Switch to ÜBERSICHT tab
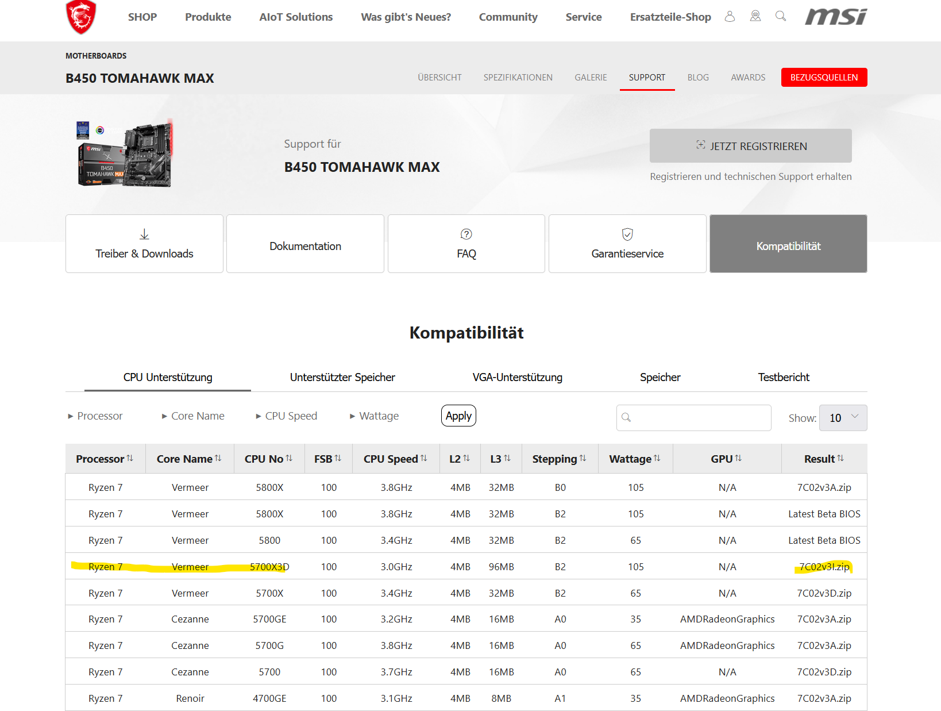 click(439, 78)
